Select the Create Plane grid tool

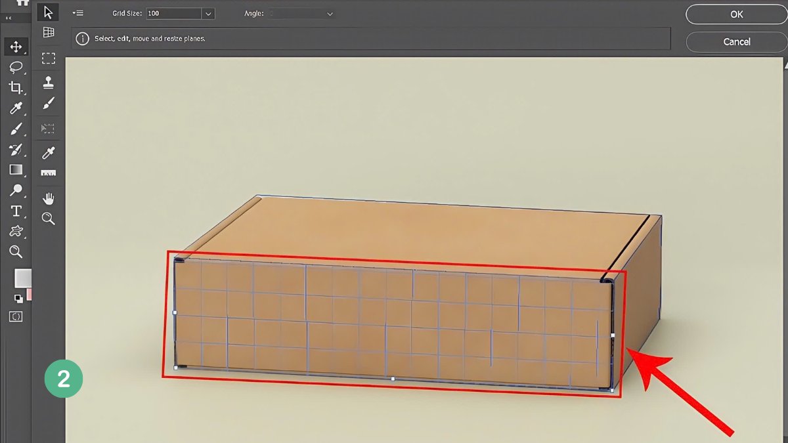pyautogui.click(x=48, y=32)
